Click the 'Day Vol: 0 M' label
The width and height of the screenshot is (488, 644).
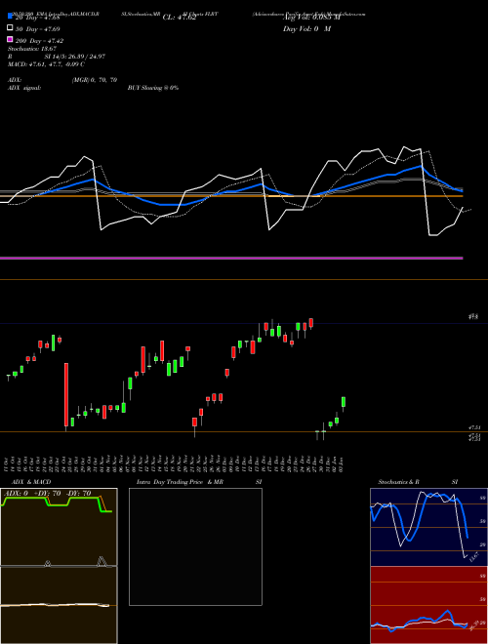pyautogui.click(x=306, y=28)
